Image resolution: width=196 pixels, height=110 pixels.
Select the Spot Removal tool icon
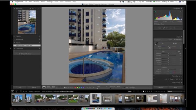pos(160,28)
